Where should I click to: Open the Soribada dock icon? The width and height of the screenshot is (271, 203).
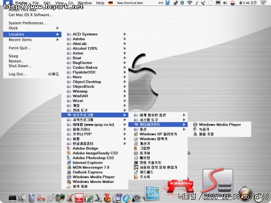click(153, 193)
